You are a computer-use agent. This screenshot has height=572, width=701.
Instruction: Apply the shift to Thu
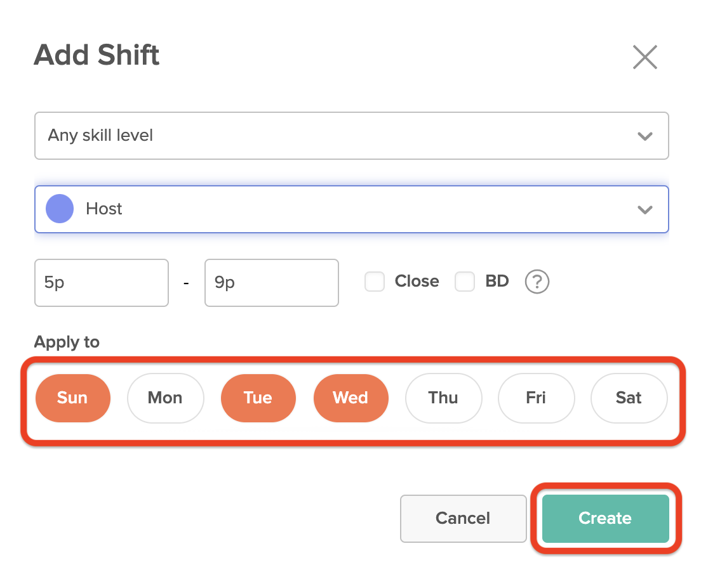(443, 398)
